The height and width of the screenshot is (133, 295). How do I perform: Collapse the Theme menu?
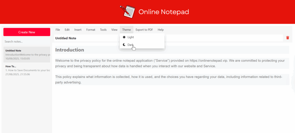126,30
